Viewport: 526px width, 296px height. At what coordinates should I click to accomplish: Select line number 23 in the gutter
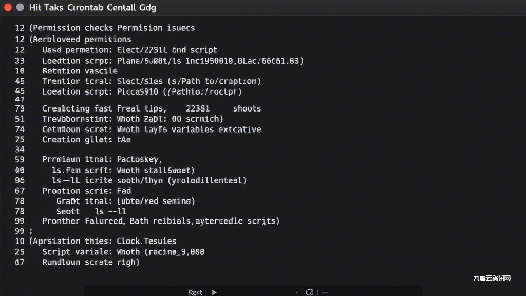pos(20,61)
